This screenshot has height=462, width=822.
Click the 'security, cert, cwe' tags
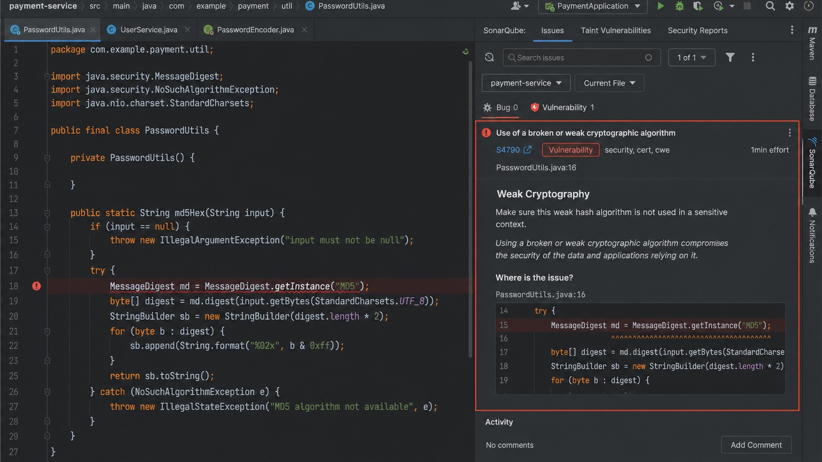tap(637, 150)
